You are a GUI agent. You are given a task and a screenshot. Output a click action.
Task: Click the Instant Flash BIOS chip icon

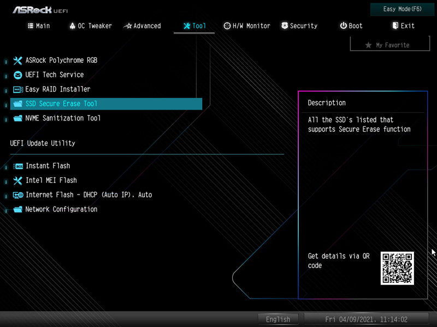18,166
